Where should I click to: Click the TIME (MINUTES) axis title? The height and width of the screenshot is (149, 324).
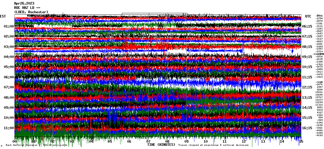[x=161, y=145]
